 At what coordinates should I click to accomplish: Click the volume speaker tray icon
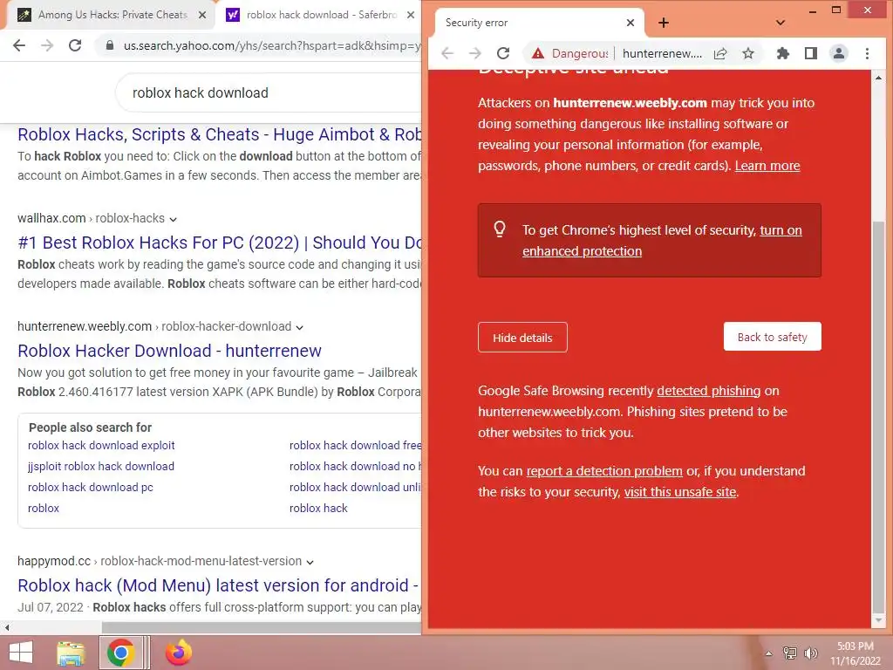coord(810,653)
